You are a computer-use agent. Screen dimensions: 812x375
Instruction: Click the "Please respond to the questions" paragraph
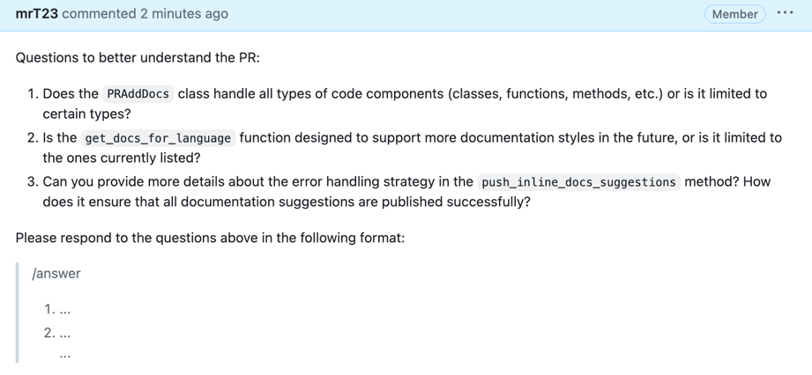tap(210, 238)
